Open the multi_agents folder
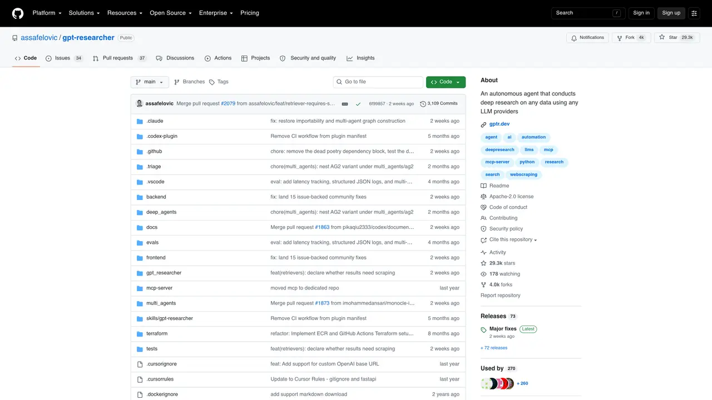 [161, 303]
